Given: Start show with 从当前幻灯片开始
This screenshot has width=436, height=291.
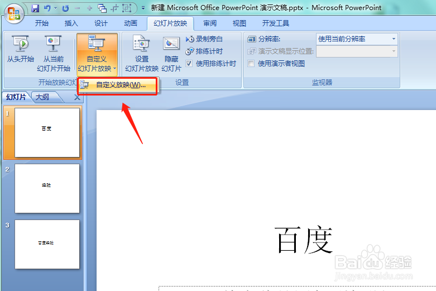Looking at the screenshot, I should click(x=54, y=53).
